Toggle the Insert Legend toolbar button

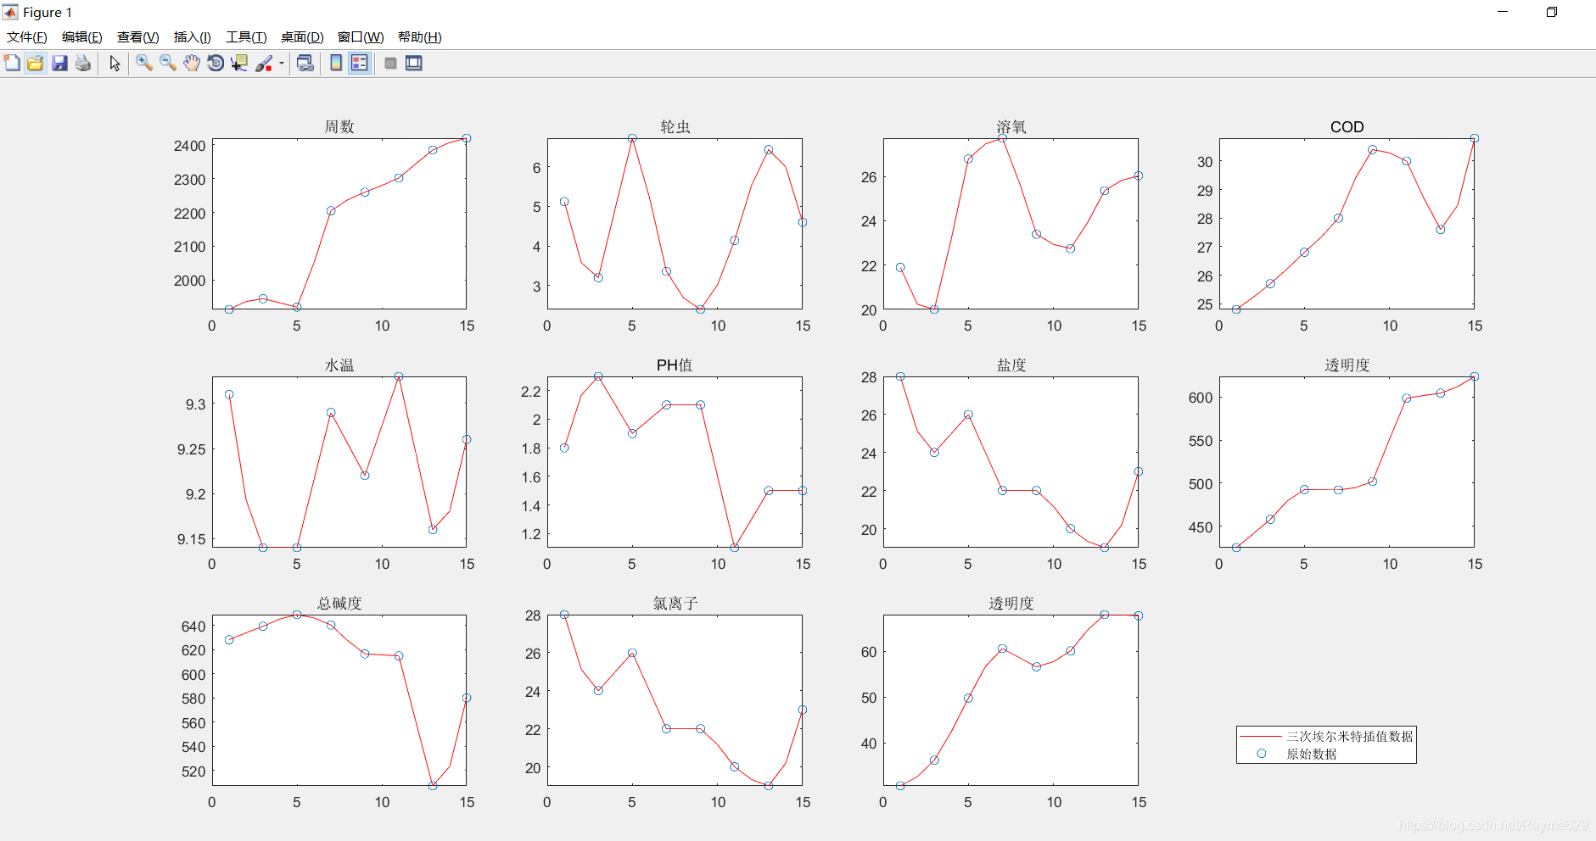click(x=360, y=63)
